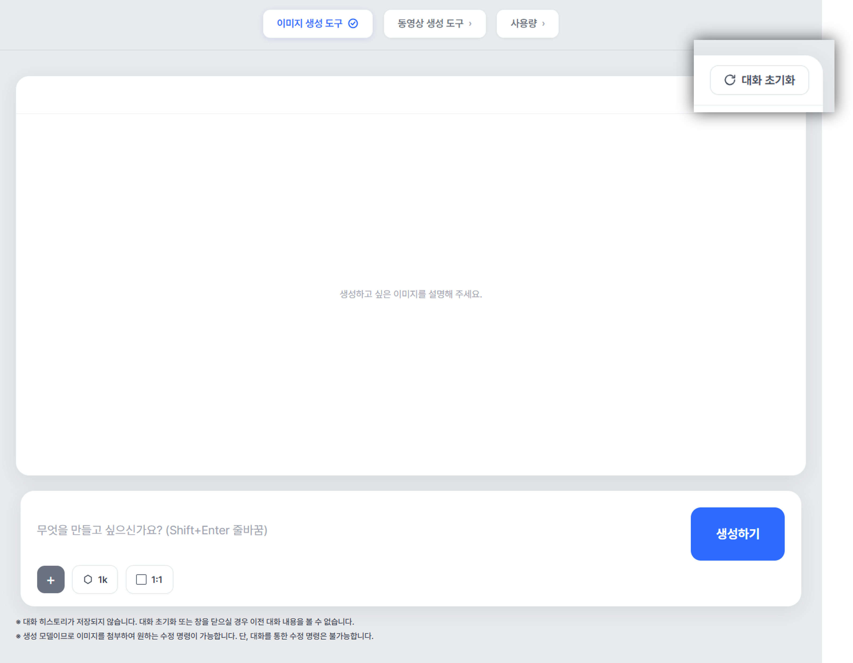Image resolution: width=853 pixels, height=663 pixels.
Task: Click the 대화 히스토리 notice text line
Action: pos(185,622)
